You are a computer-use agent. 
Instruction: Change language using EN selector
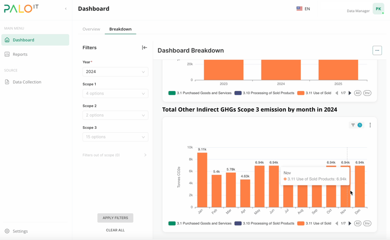(303, 9)
